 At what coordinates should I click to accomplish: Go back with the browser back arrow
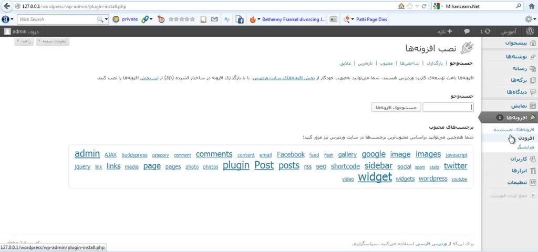click(x=6, y=6)
